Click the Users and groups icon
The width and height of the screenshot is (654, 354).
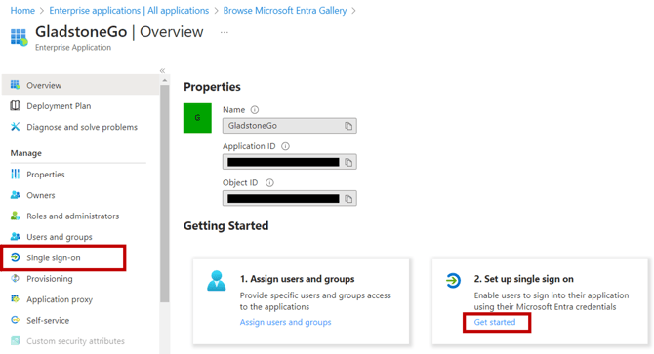tap(15, 237)
